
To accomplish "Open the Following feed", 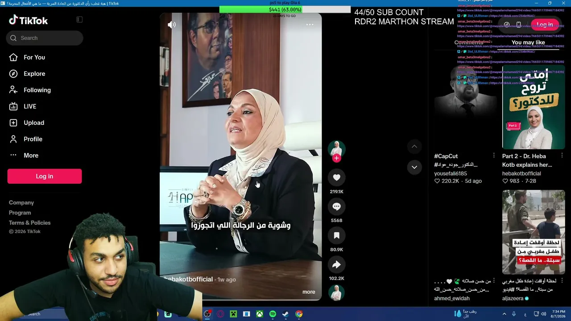I will 30,90.
